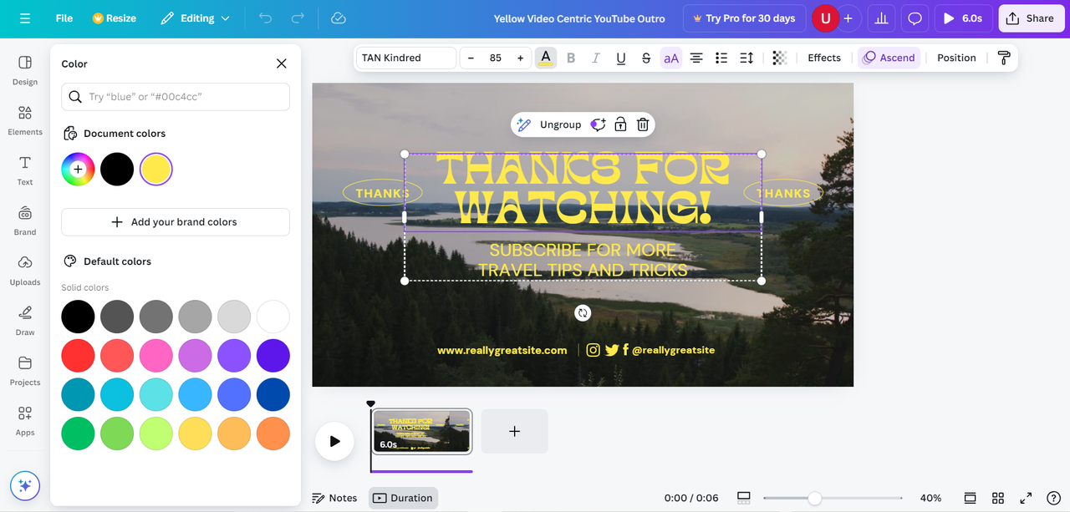The width and height of the screenshot is (1070, 512).
Task: Open the File menu
Action: [x=64, y=18]
